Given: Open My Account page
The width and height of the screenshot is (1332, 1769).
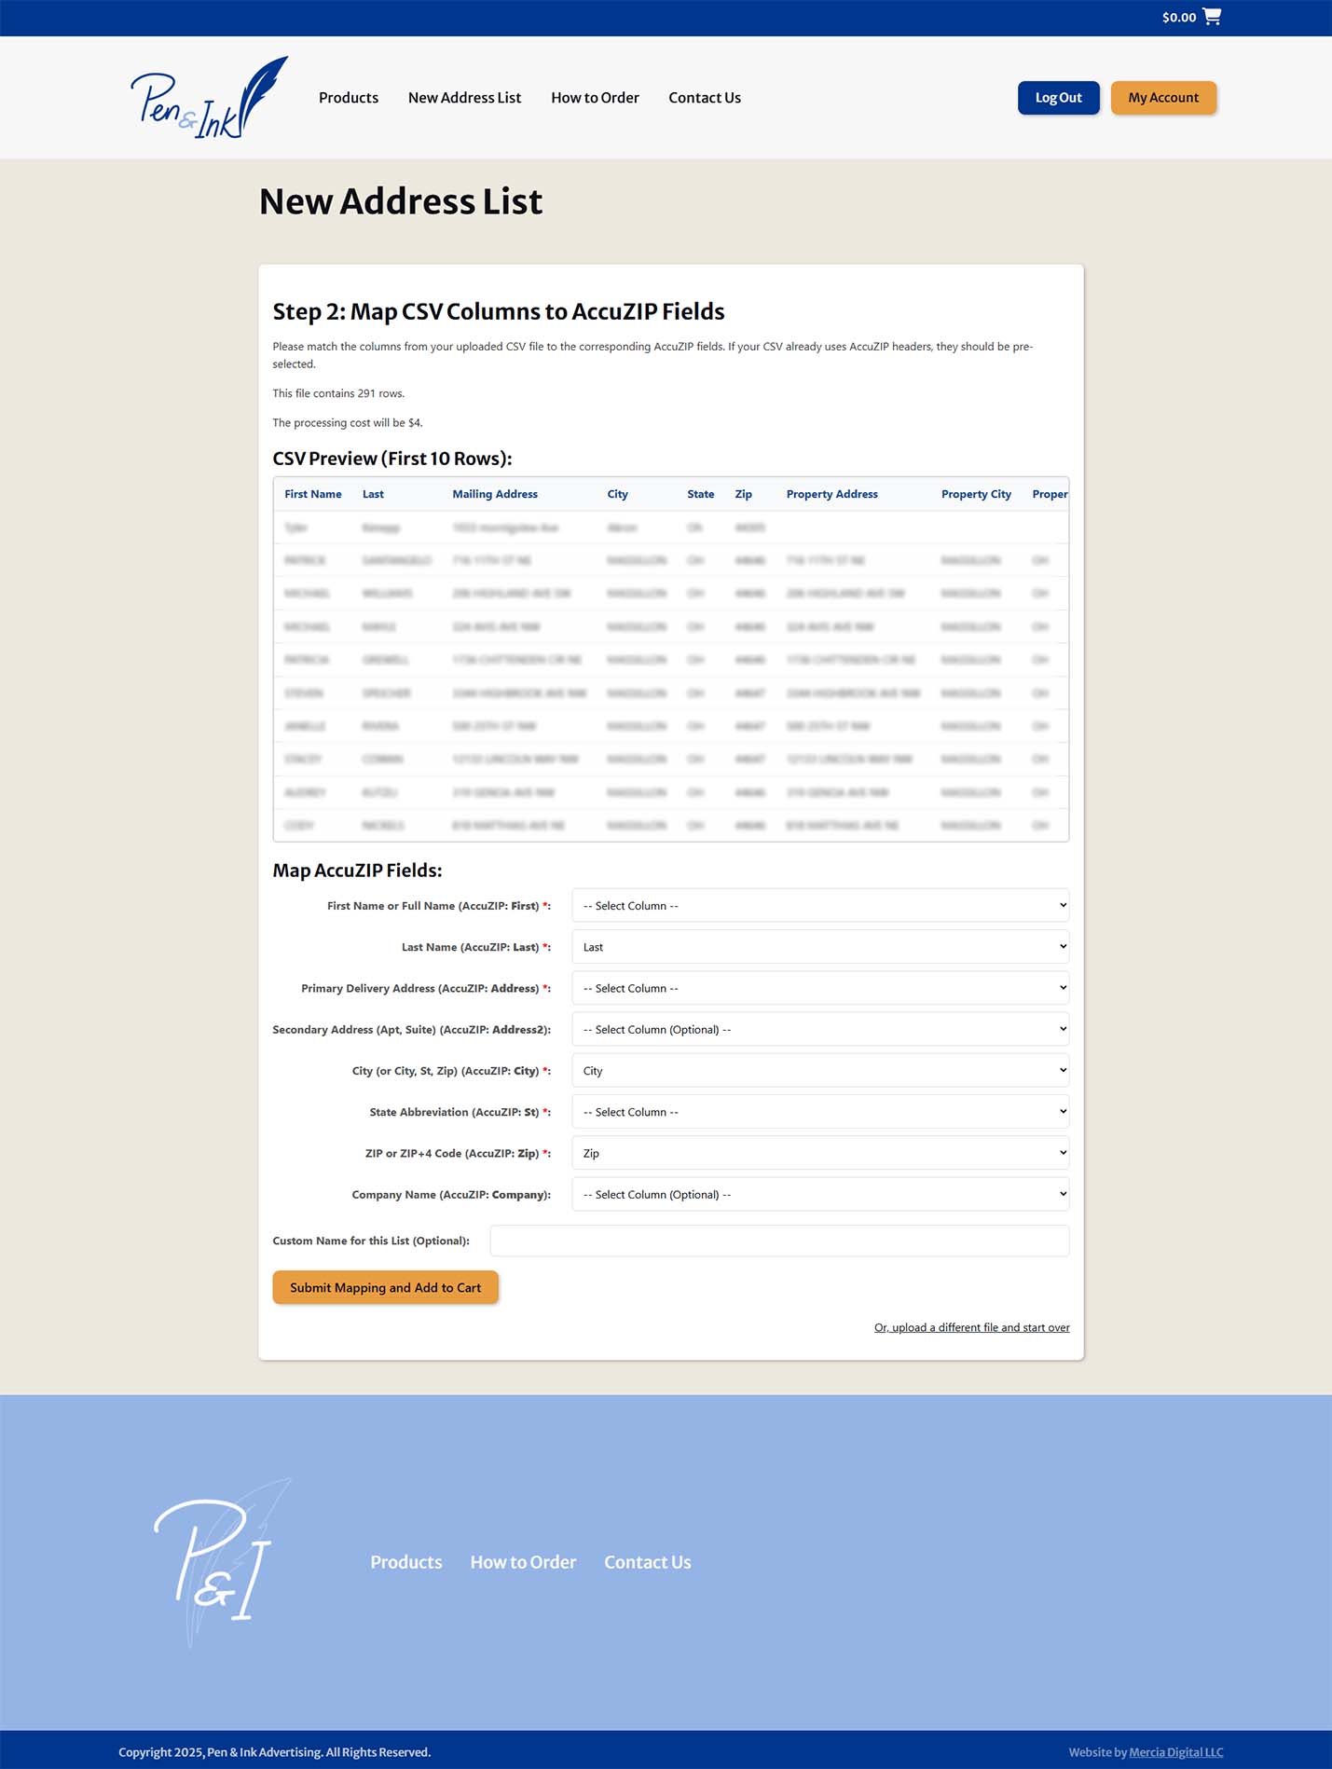Looking at the screenshot, I should 1163,98.
